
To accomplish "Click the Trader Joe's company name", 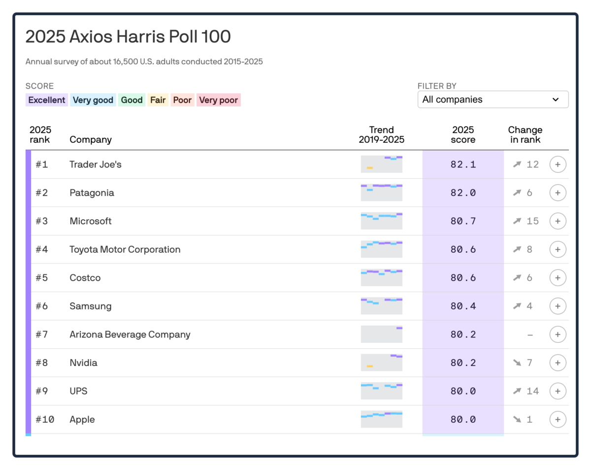I will tap(96, 165).
